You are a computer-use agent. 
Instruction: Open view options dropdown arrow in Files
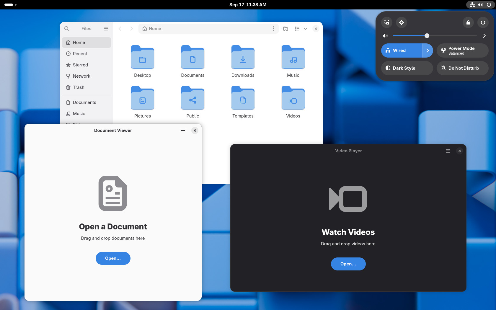(306, 29)
